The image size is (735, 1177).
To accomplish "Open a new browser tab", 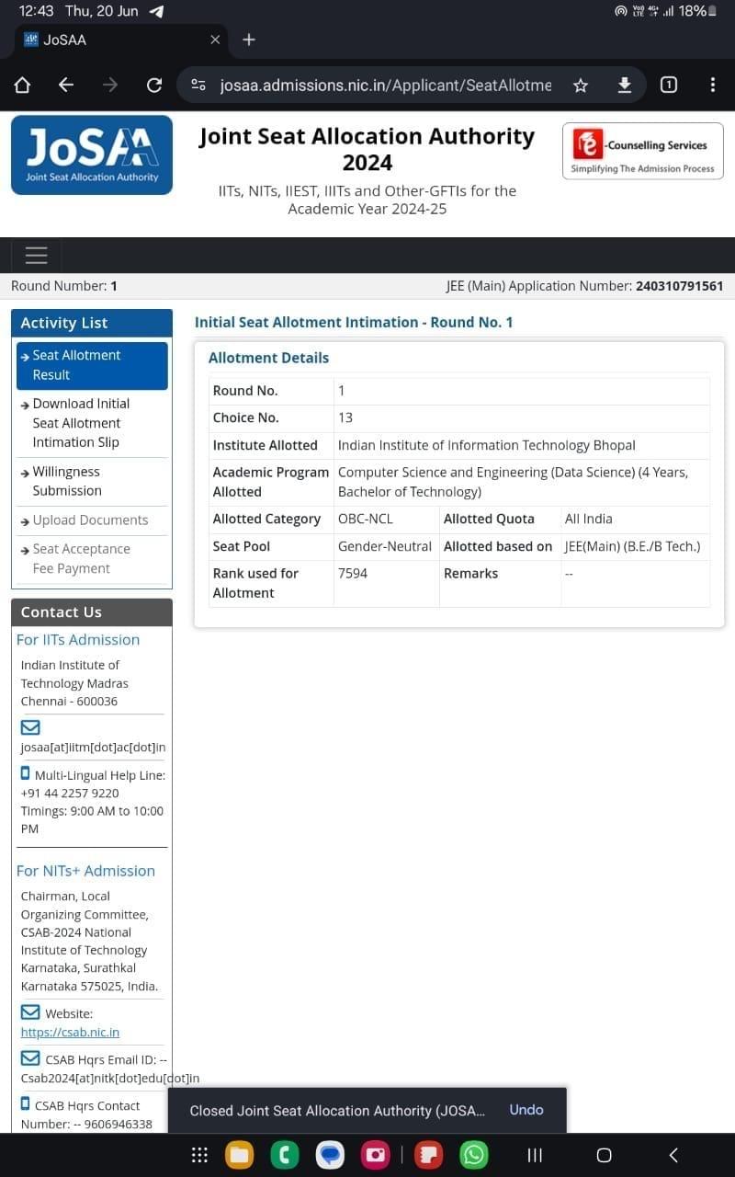I will [x=249, y=40].
